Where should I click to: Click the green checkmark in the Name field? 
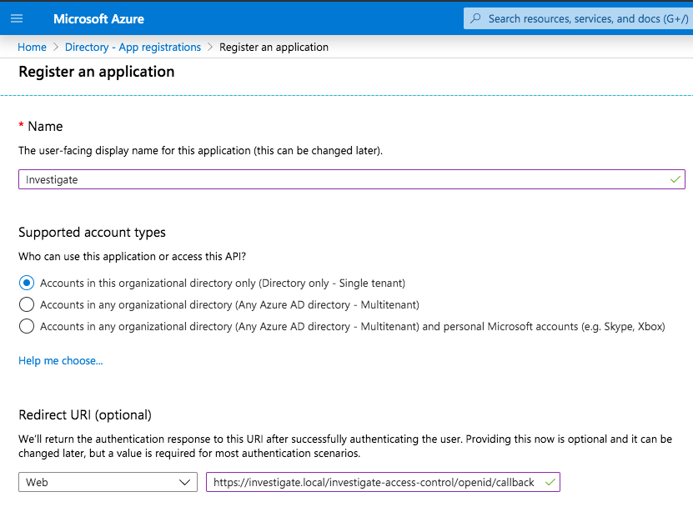coord(673,178)
